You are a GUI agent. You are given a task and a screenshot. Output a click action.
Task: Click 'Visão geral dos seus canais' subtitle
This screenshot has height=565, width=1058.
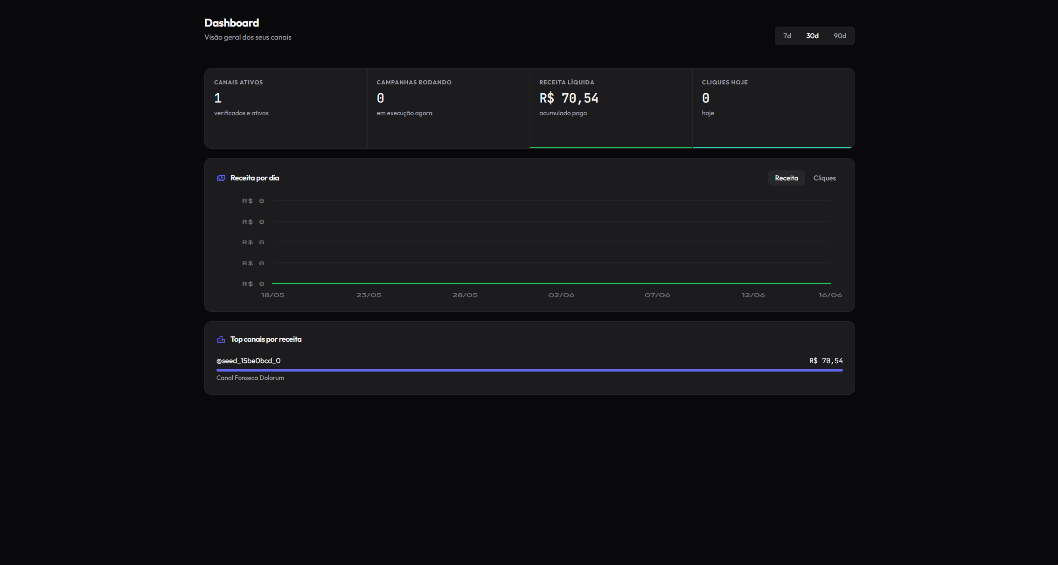click(x=248, y=37)
